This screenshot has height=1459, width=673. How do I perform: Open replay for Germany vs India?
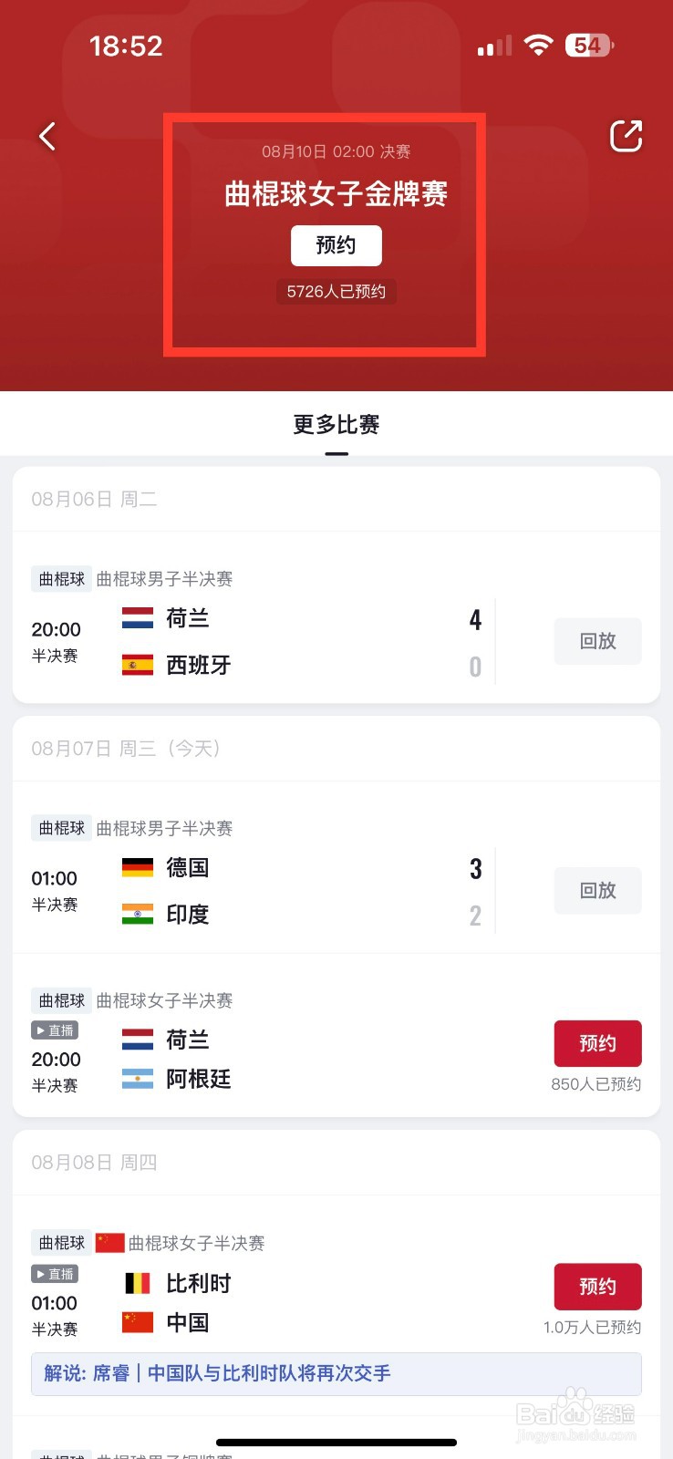(x=597, y=890)
